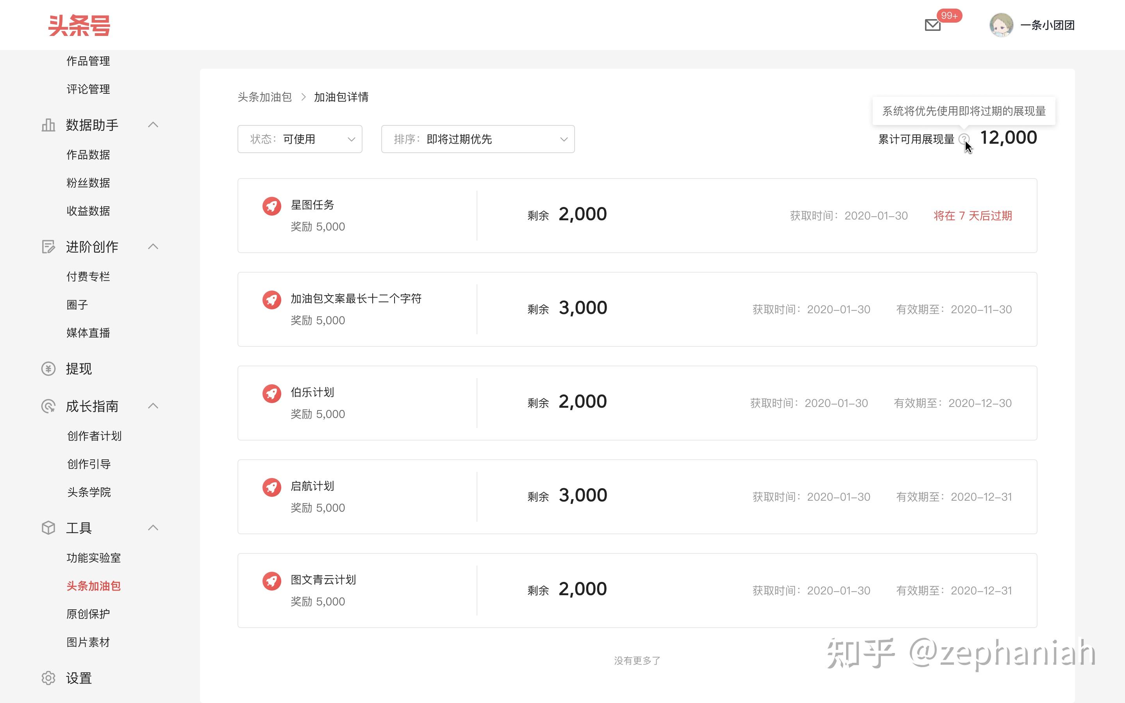
Task: Click the 工具 cube icon
Action: [x=48, y=528]
